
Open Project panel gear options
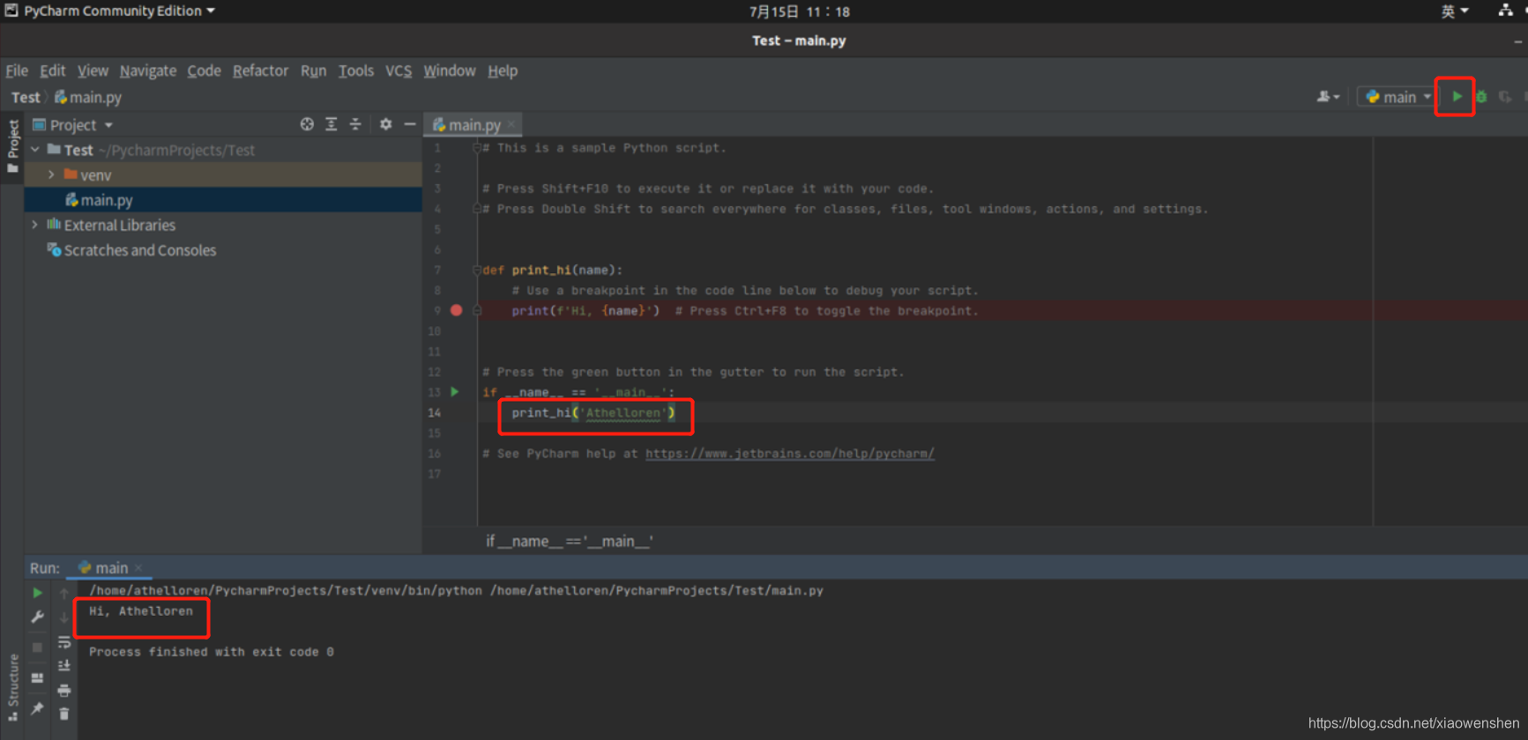(385, 124)
